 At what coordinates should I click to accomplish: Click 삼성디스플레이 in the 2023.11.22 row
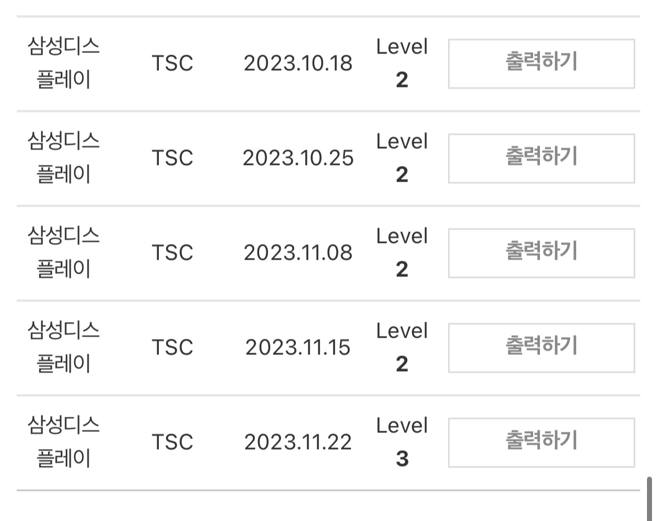point(64,442)
